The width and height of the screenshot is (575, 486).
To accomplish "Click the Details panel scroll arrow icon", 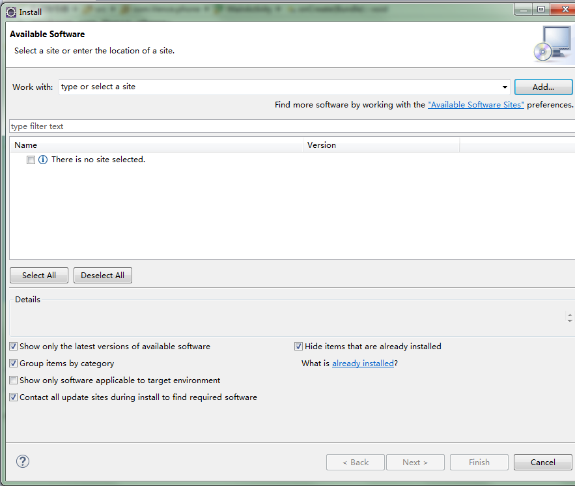I will click(x=569, y=317).
